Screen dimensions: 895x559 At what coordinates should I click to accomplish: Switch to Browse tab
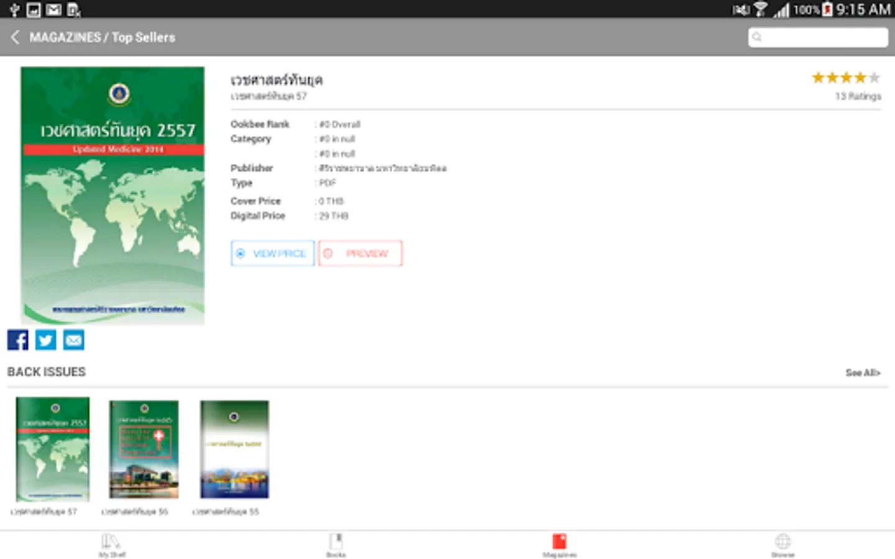(783, 545)
